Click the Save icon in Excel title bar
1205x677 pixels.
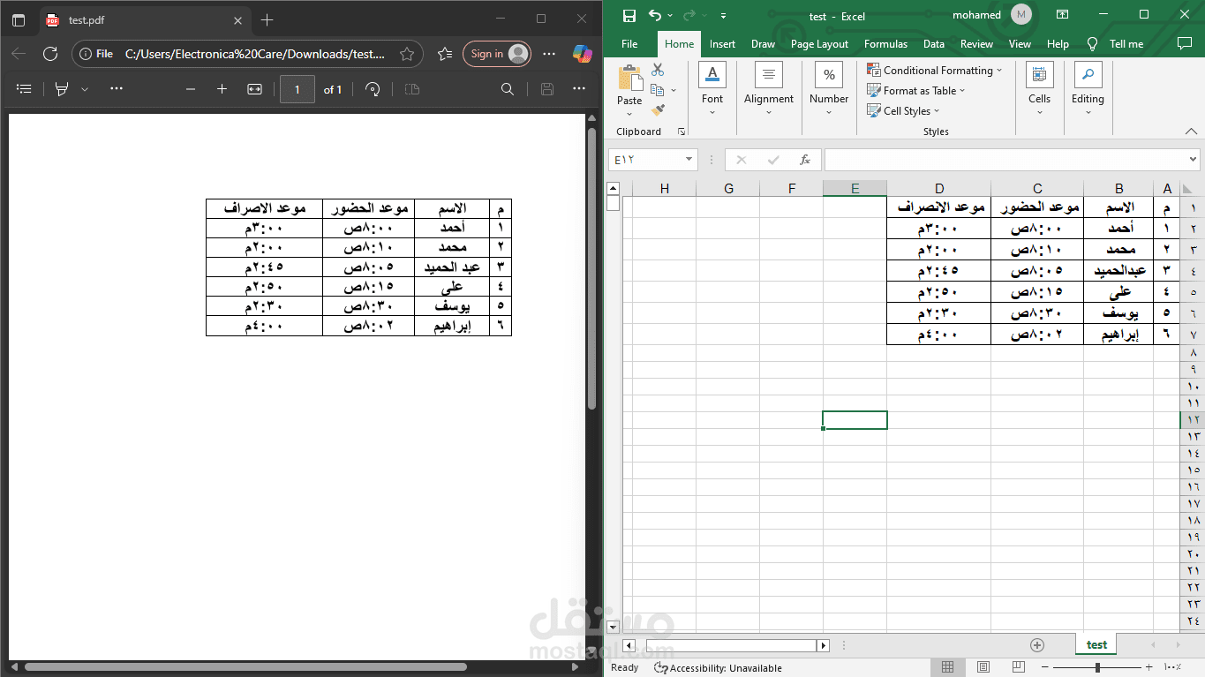pos(629,15)
